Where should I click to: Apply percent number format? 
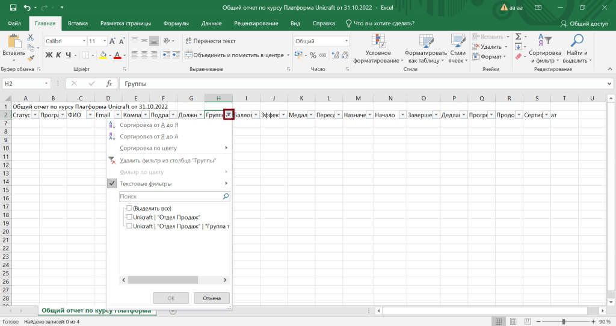point(313,55)
